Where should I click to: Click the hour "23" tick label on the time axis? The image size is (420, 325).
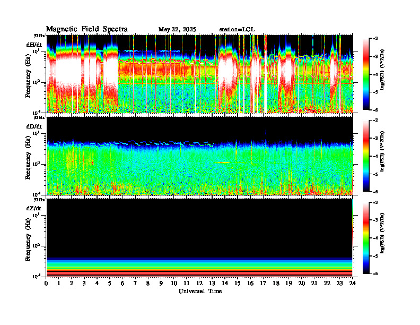pos(339,283)
